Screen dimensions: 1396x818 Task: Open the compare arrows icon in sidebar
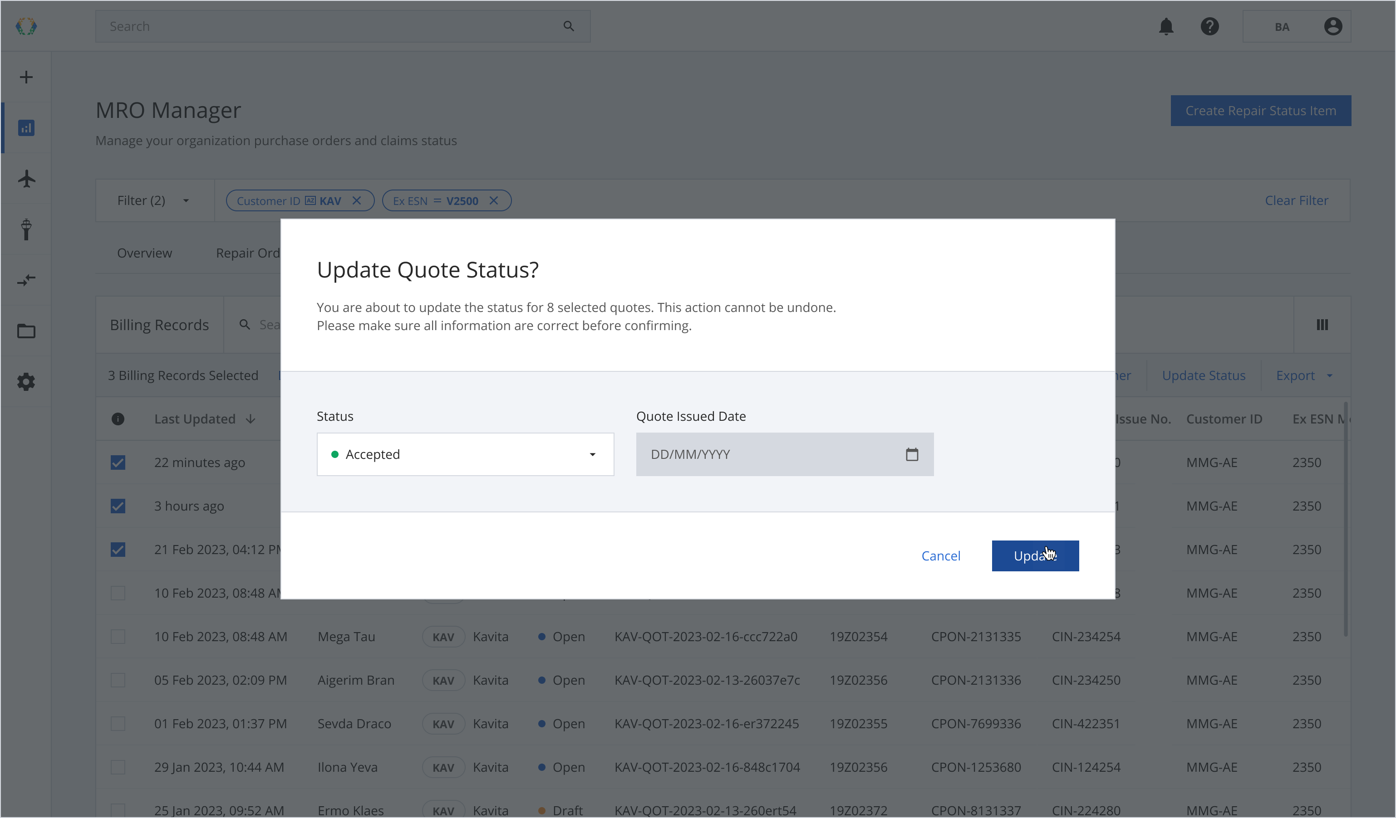pyautogui.click(x=26, y=280)
